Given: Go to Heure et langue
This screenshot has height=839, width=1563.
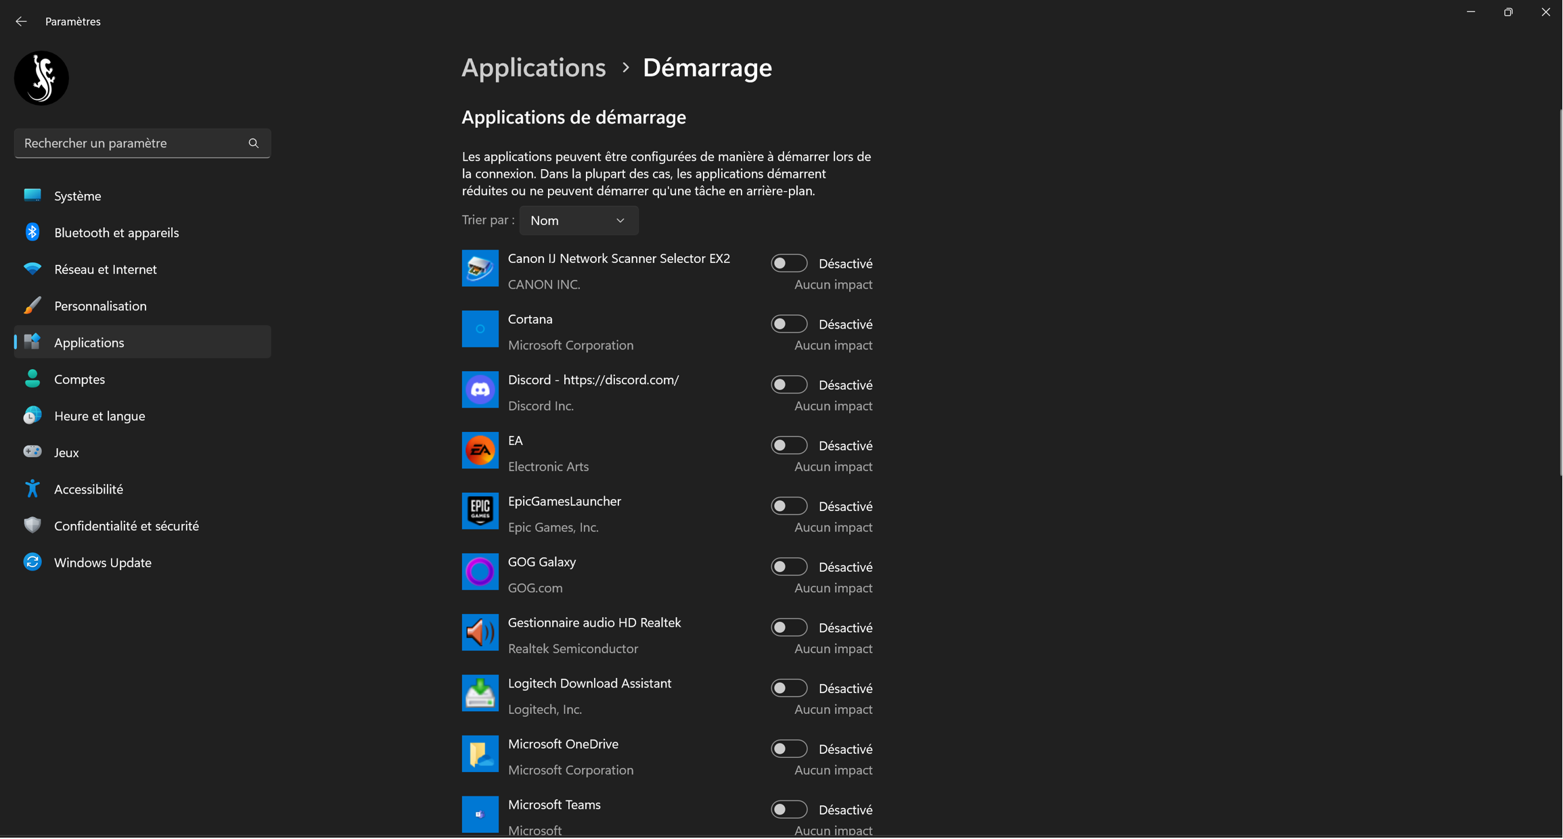Looking at the screenshot, I should 142,416.
